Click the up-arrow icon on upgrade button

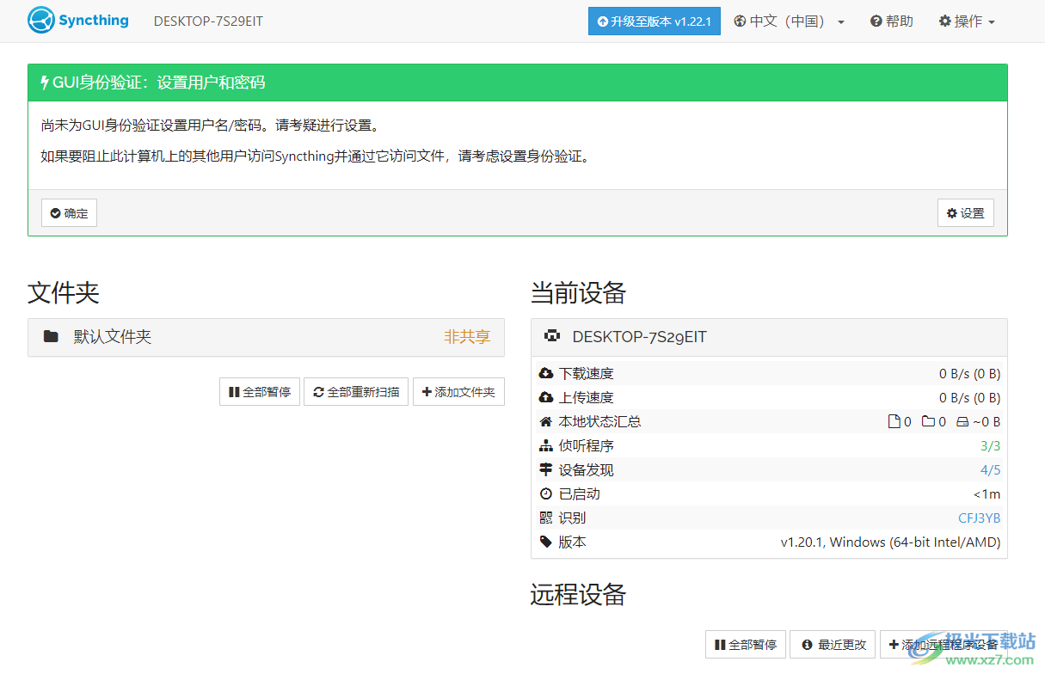(x=602, y=21)
